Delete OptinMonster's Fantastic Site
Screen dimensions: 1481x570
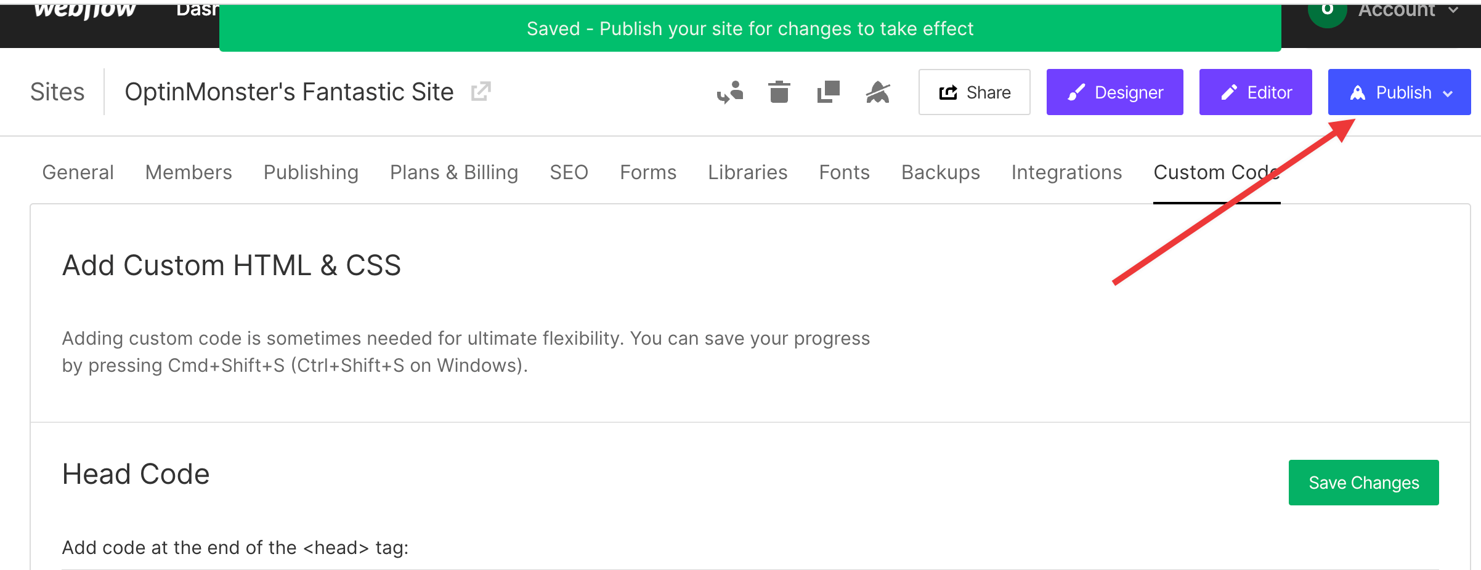(778, 92)
